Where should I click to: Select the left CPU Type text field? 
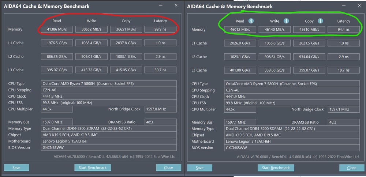click(109, 83)
